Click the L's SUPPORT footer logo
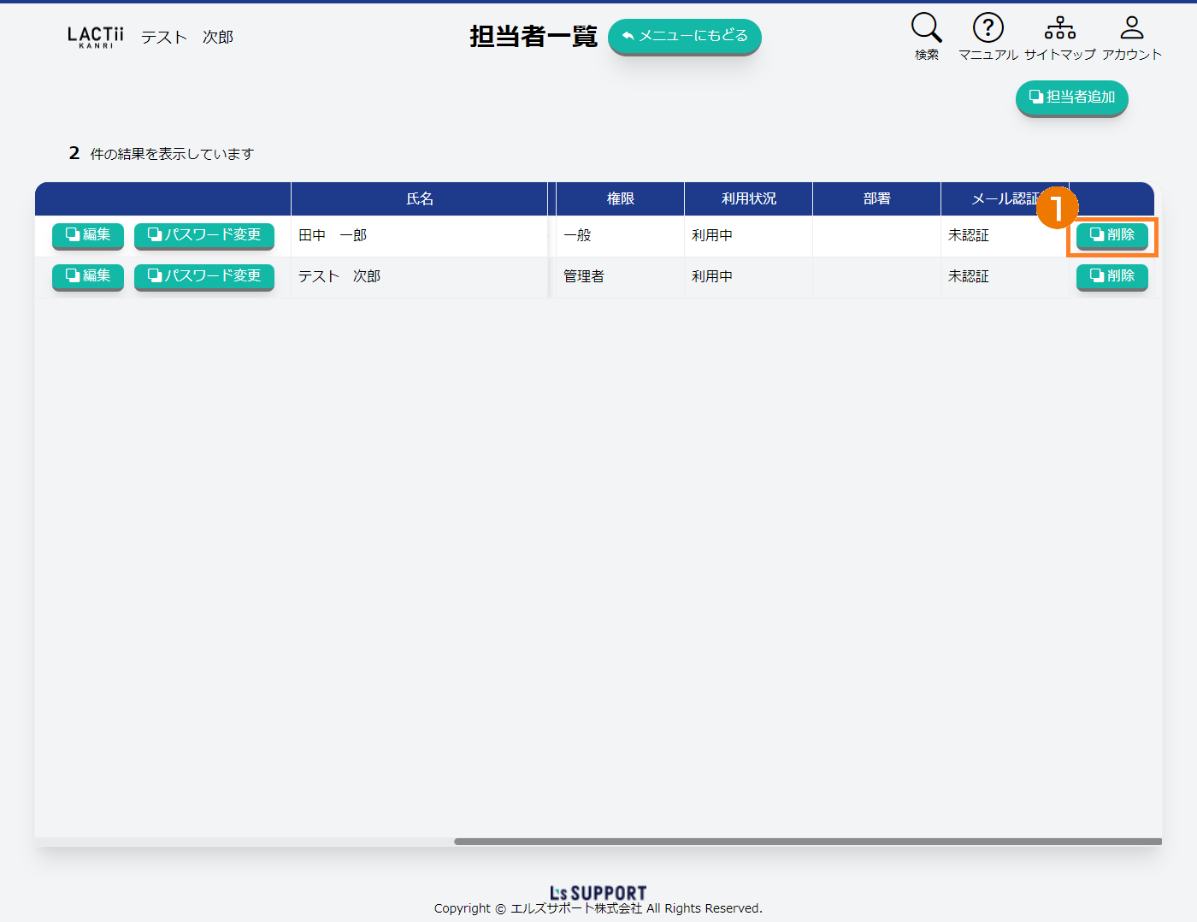This screenshot has height=922, width=1197. (x=598, y=893)
